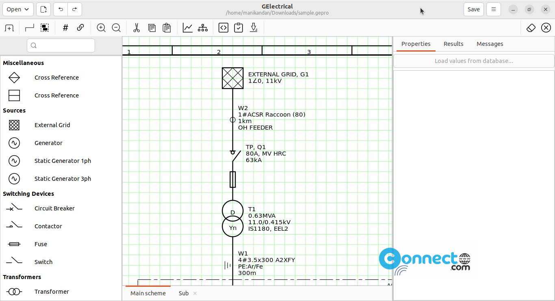Click the zoom in magnifier icon
Screen dimensions: 555x301
tap(101, 28)
